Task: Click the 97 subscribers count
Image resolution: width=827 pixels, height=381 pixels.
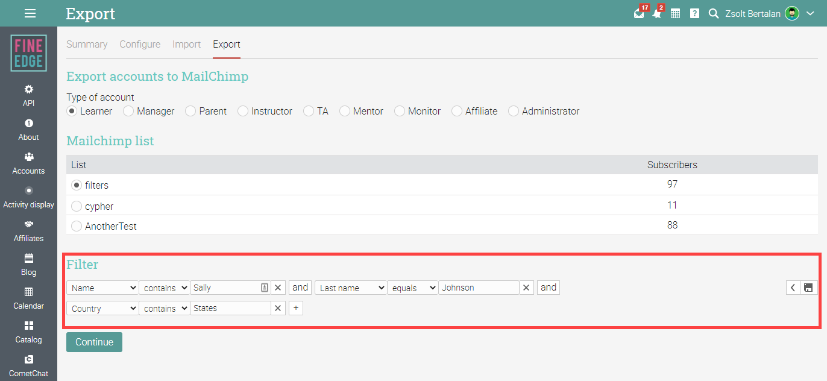Action: click(672, 184)
